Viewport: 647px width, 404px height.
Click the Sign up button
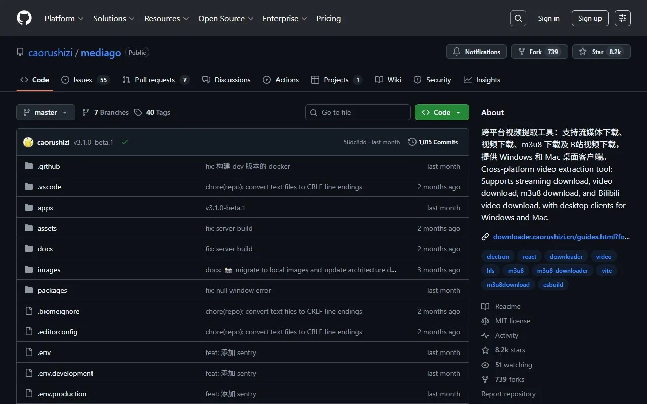(x=590, y=18)
